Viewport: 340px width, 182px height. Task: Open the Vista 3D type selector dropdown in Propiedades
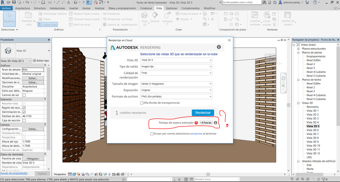(x=49, y=51)
